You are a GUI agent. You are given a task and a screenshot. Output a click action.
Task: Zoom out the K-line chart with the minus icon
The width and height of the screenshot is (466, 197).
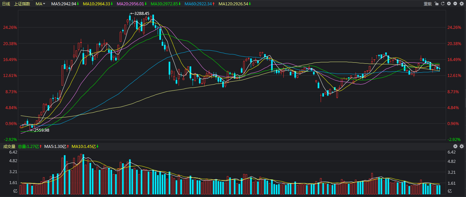[x=455, y=4]
